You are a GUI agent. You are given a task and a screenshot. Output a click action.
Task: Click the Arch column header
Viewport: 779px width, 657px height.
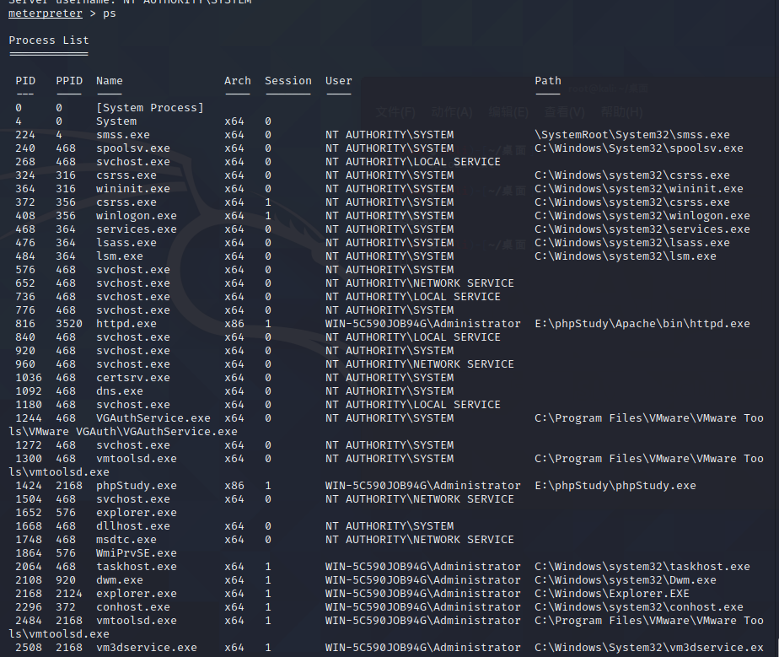point(237,80)
